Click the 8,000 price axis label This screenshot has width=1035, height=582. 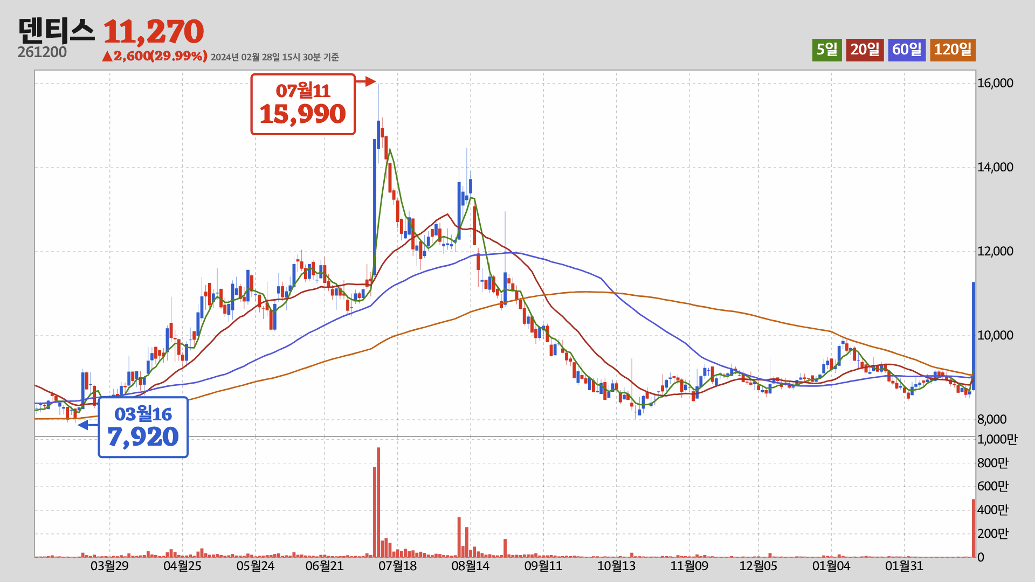(992, 419)
